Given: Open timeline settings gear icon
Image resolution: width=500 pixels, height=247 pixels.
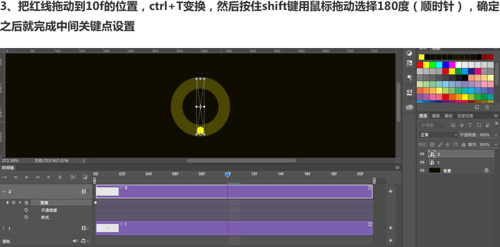Looking at the screenshot, I should click(60, 177).
